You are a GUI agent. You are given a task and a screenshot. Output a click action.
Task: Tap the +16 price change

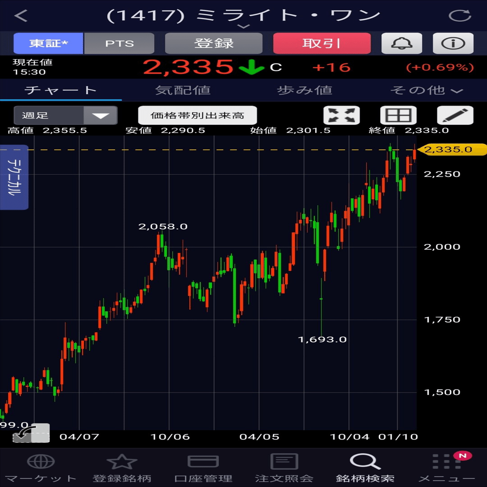332,67
